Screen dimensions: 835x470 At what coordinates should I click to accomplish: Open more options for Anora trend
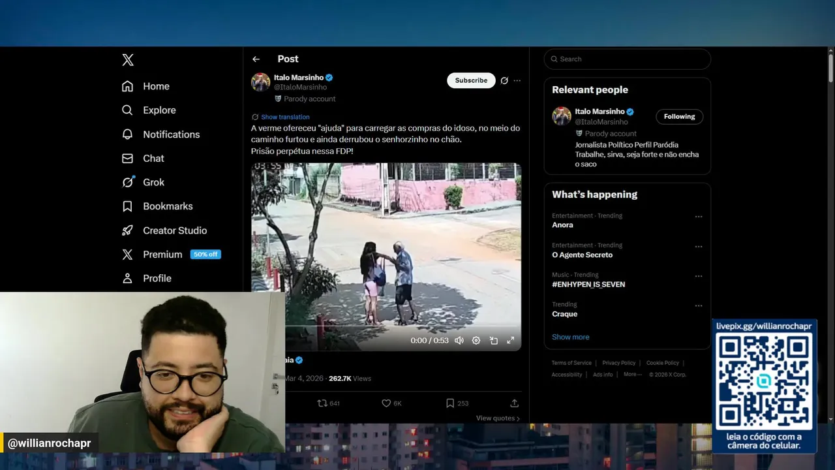point(699,217)
